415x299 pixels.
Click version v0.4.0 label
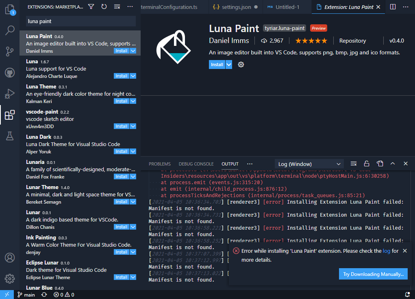tap(396, 41)
